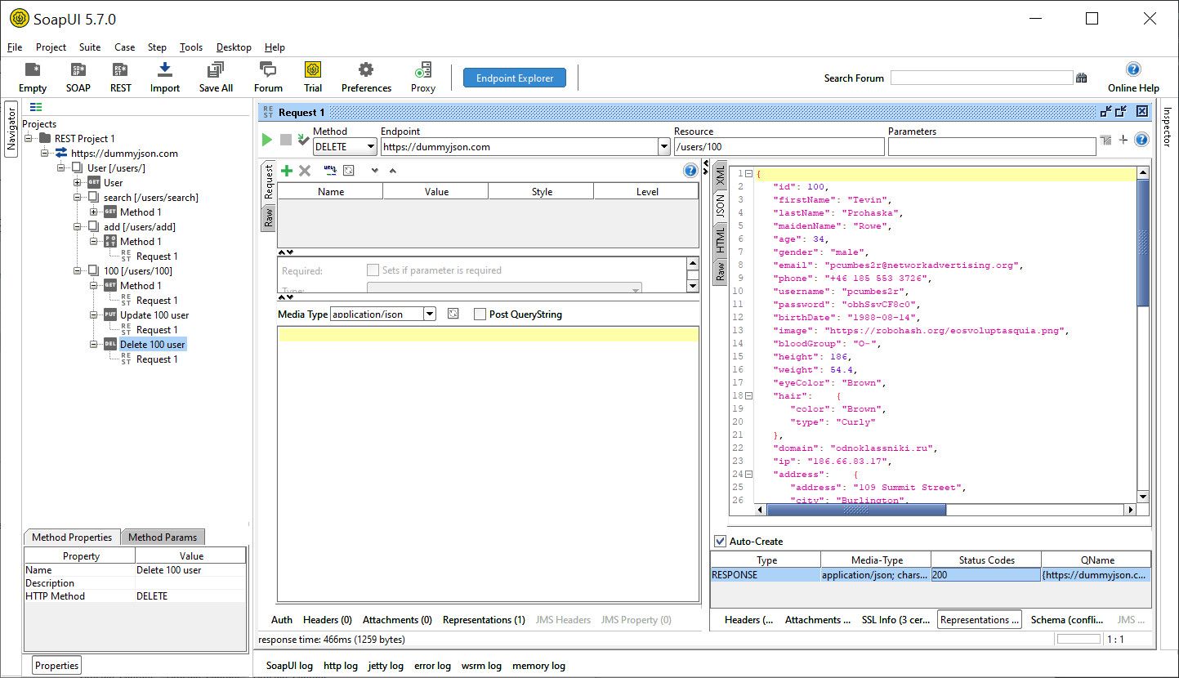Click the green Submit request play button

tap(266, 141)
